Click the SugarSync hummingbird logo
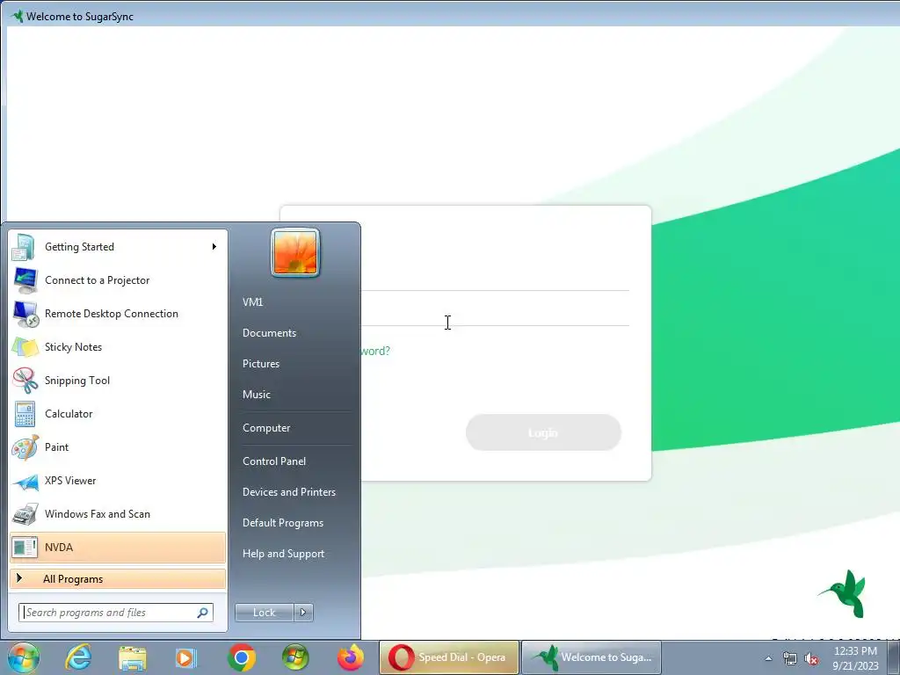 point(844,593)
